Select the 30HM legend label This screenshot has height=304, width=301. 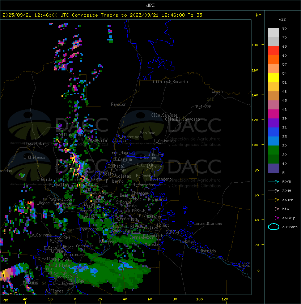click(287, 191)
